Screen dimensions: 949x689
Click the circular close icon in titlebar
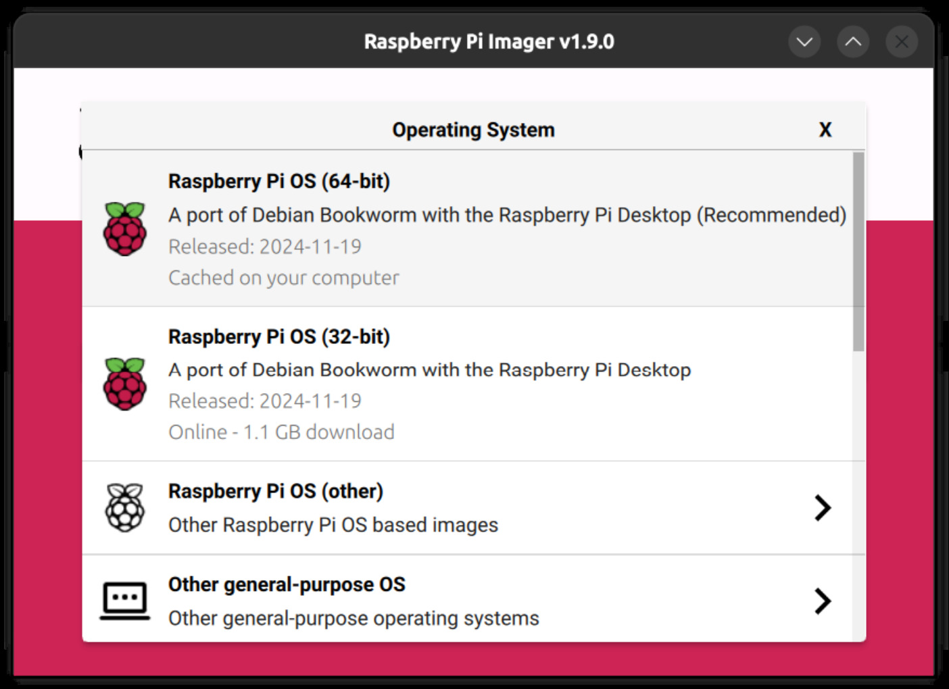click(901, 41)
